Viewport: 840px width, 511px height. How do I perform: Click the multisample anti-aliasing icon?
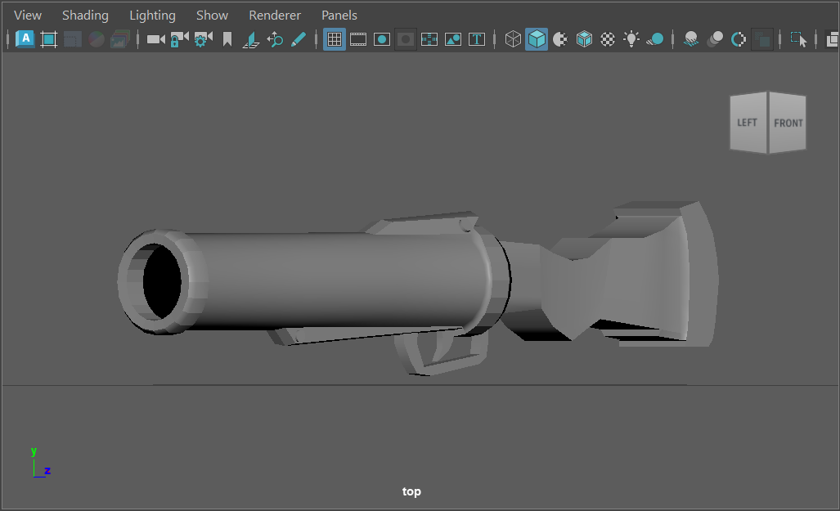(739, 39)
